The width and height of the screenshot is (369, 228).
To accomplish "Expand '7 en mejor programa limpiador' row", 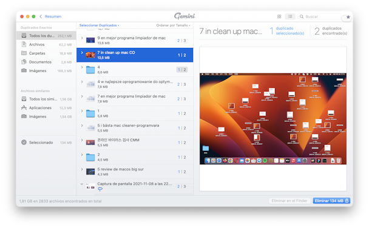I will coord(82,96).
